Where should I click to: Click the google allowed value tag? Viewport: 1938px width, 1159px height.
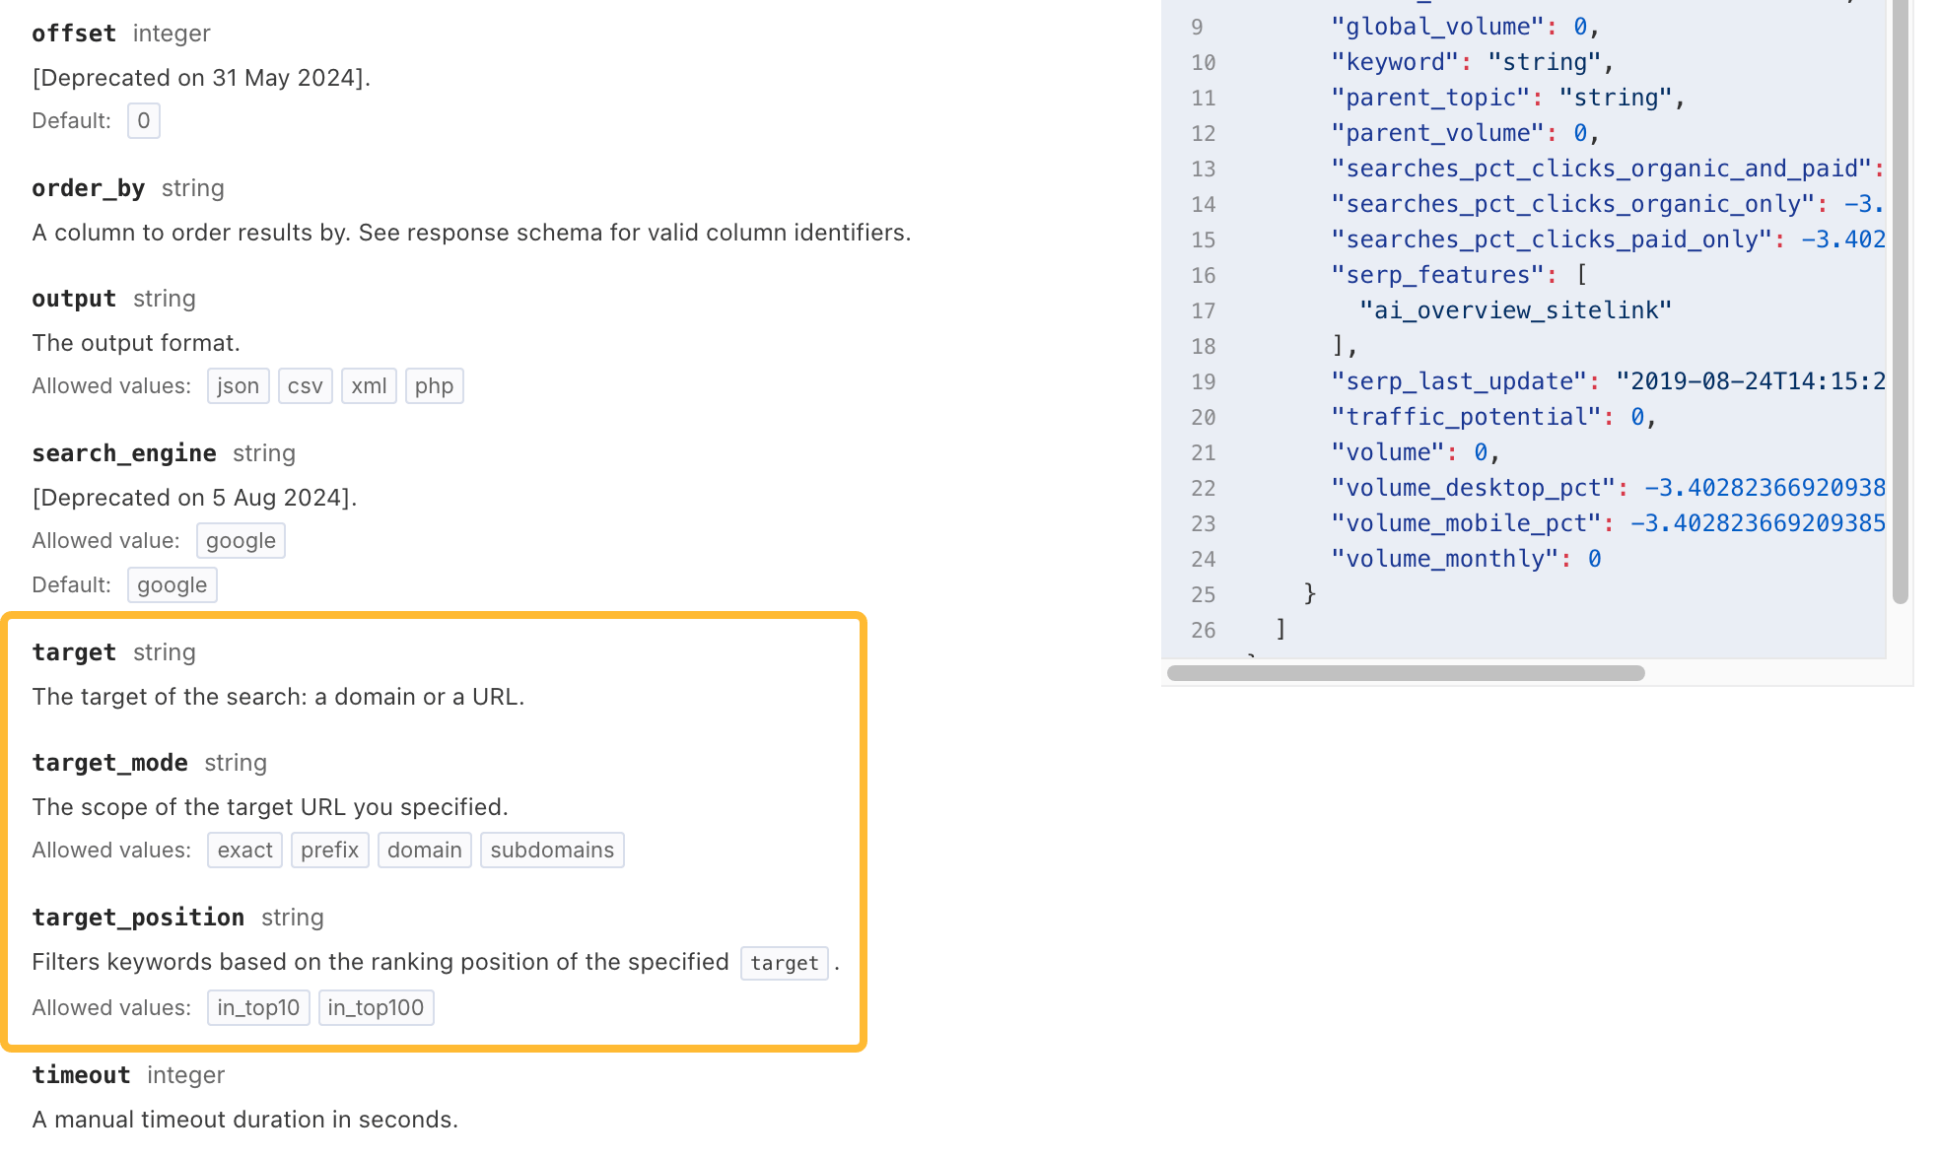[x=241, y=541]
